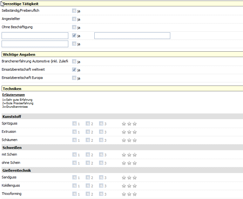
Task: Mark Spritzguss level 1 checkbox
Action: click(74, 123)
